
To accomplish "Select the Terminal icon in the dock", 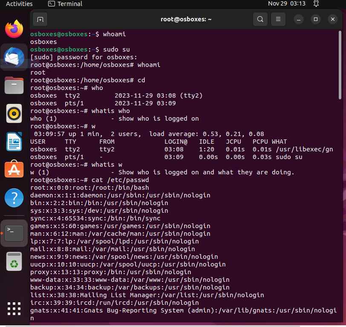I will tap(14, 233).
